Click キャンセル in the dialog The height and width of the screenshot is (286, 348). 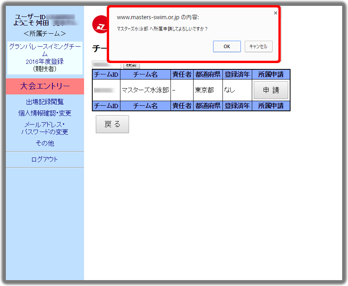tap(258, 46)
